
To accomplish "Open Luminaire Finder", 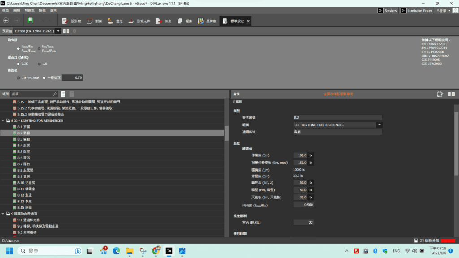I will click(416, 11).
